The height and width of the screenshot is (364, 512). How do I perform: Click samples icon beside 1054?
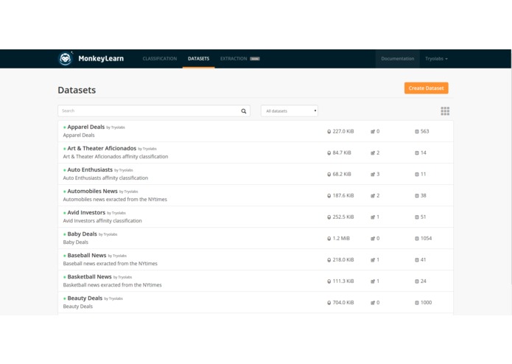click(x=417, y=239)
